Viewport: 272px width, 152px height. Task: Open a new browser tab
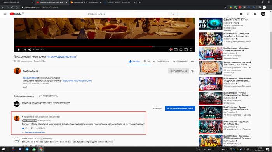point(140,2)
